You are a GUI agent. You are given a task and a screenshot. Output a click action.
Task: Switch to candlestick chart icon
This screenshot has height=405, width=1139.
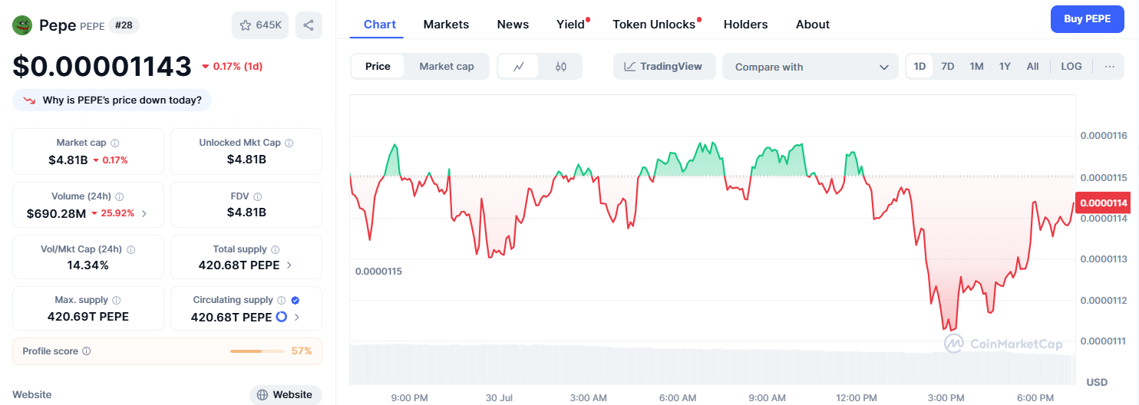[561, 67]
